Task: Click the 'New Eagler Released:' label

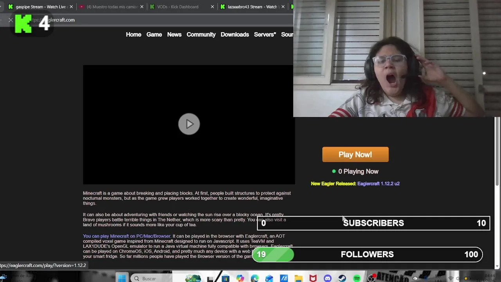Action: (333, 183)
